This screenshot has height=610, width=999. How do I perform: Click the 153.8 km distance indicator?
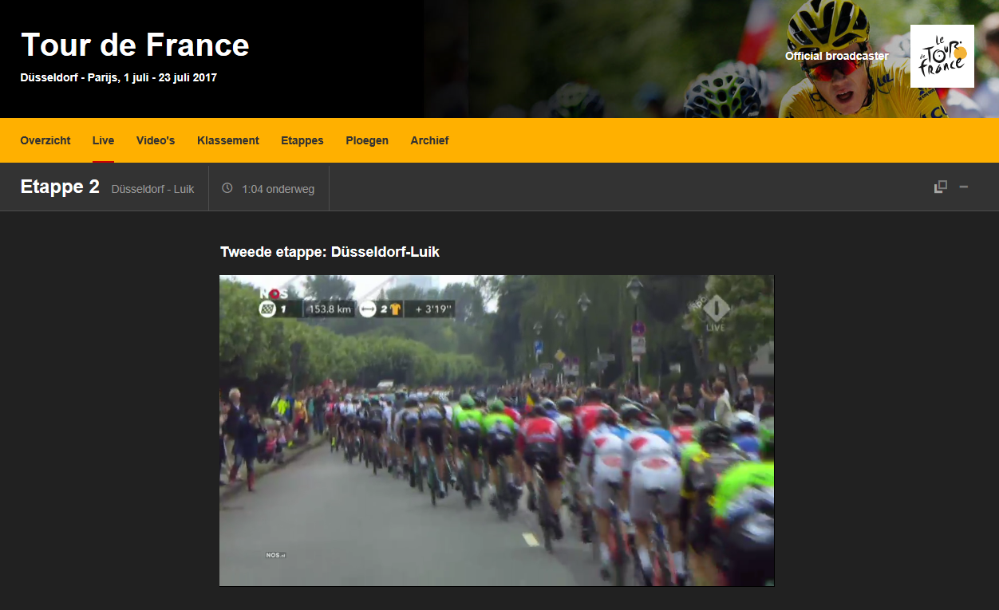coord(328,309)
